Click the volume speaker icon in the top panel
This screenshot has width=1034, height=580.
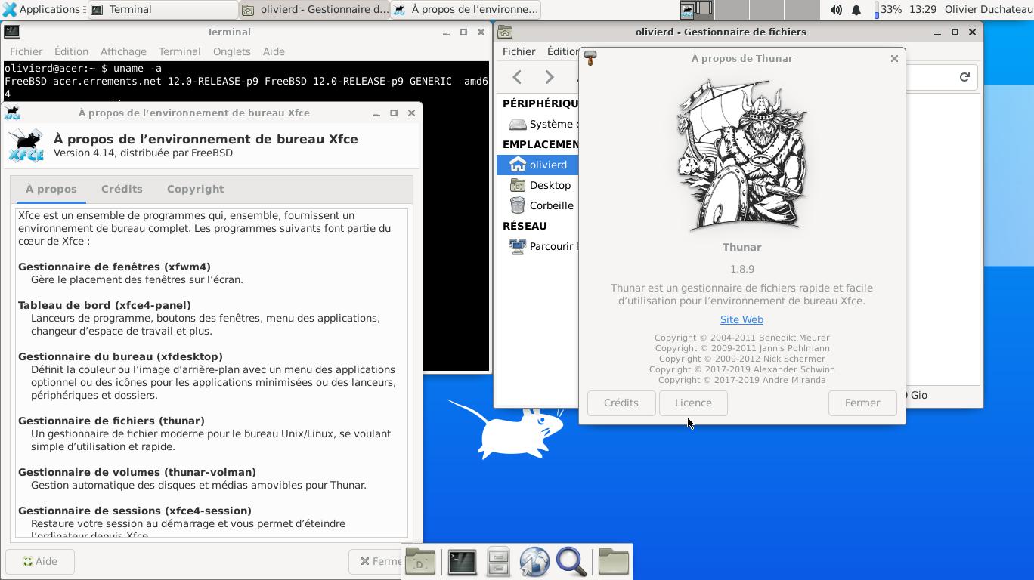tap(836, 10)
